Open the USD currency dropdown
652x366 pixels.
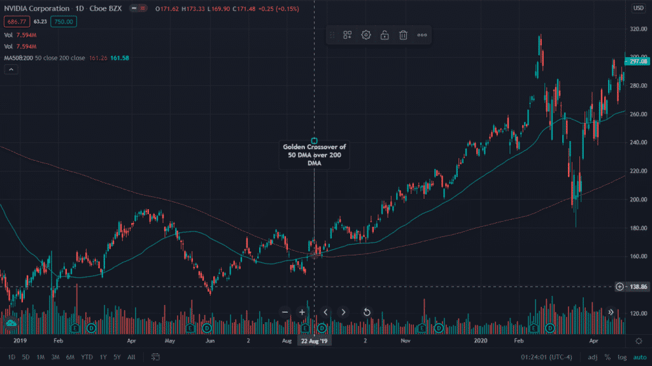(638, 8)
